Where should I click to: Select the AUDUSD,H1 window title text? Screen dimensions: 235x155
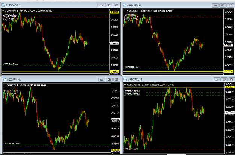tap(135, 5)
